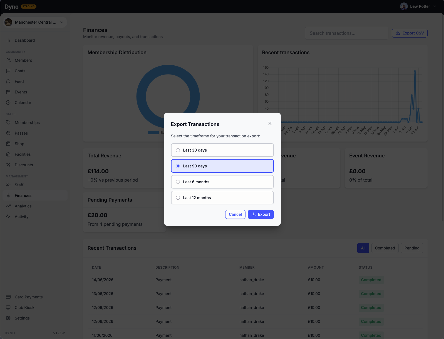The image size is (444, 339).
Task: Expand the Manchester Central club switcher chevron
Action: click(x=62, y=22)
